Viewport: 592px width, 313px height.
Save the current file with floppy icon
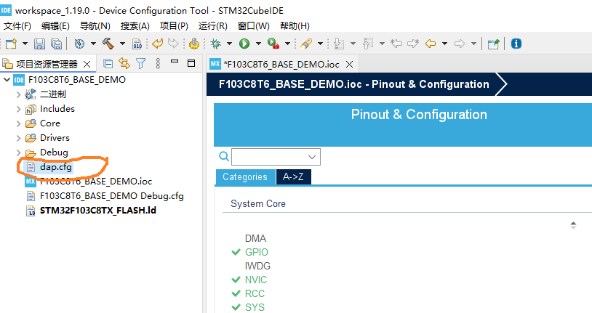pos(39,44)
